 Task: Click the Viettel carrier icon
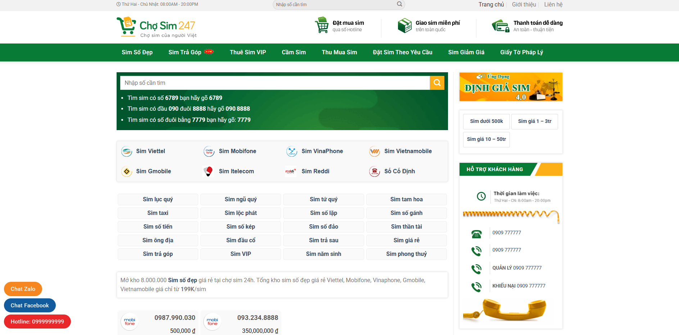127,151
